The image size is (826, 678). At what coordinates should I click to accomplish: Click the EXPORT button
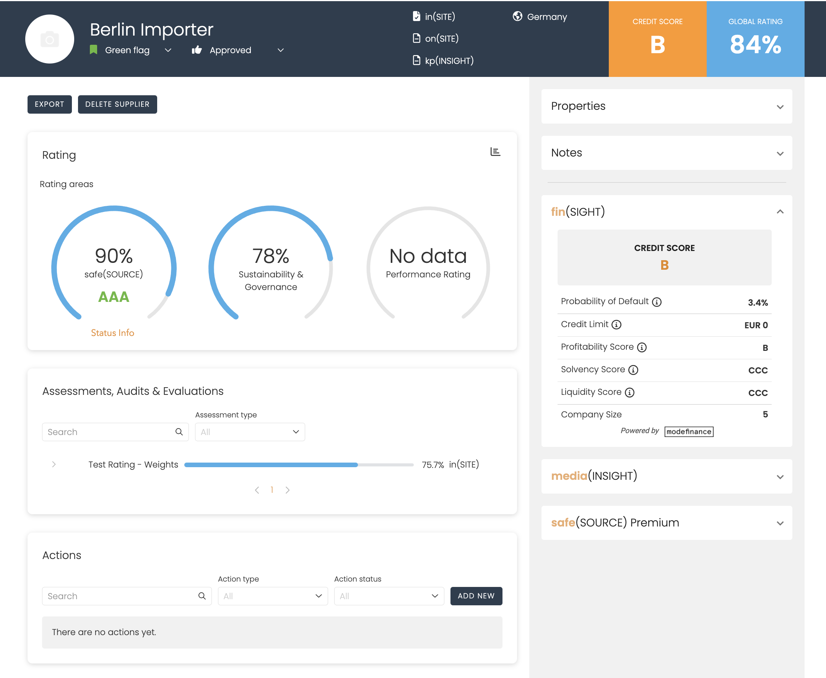[50, 104]
